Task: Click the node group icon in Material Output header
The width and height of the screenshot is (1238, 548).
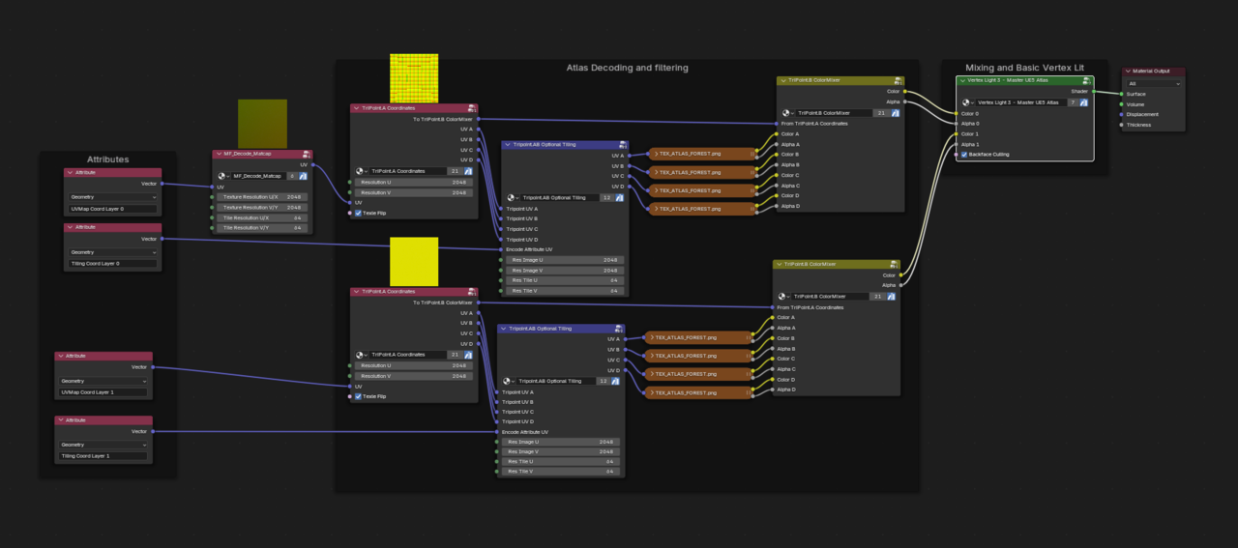Action: (x=1178, y=72)
